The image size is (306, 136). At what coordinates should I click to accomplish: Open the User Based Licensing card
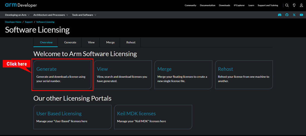[72, 117]
